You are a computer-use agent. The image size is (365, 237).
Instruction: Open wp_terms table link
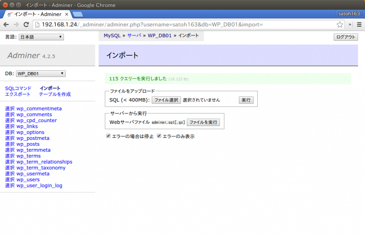pos(29,156)
